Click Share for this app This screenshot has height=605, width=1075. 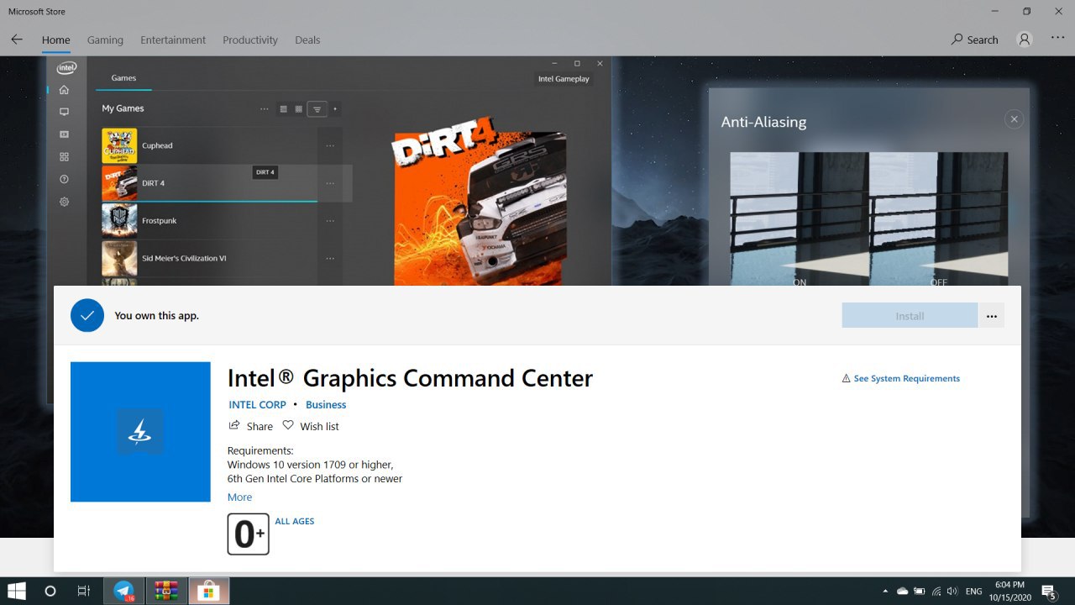click(x=251, y=426)
